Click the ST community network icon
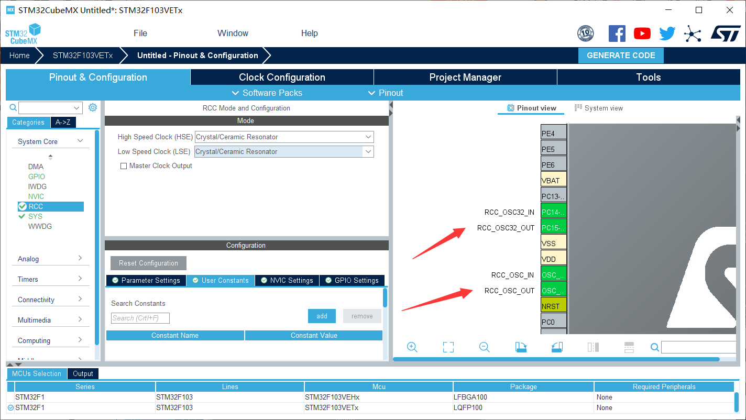This screenshot has width=746, height=420. (x=692, y=34)
